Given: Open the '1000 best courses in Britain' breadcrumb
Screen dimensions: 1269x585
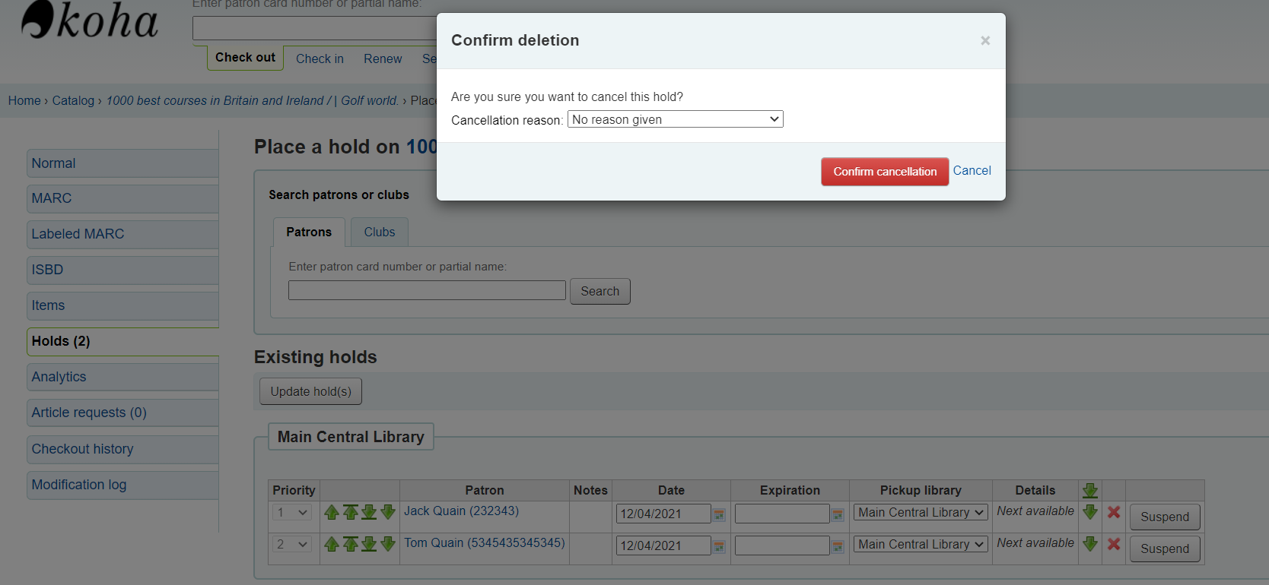Looking at the screenshot, I should [253, 100].
